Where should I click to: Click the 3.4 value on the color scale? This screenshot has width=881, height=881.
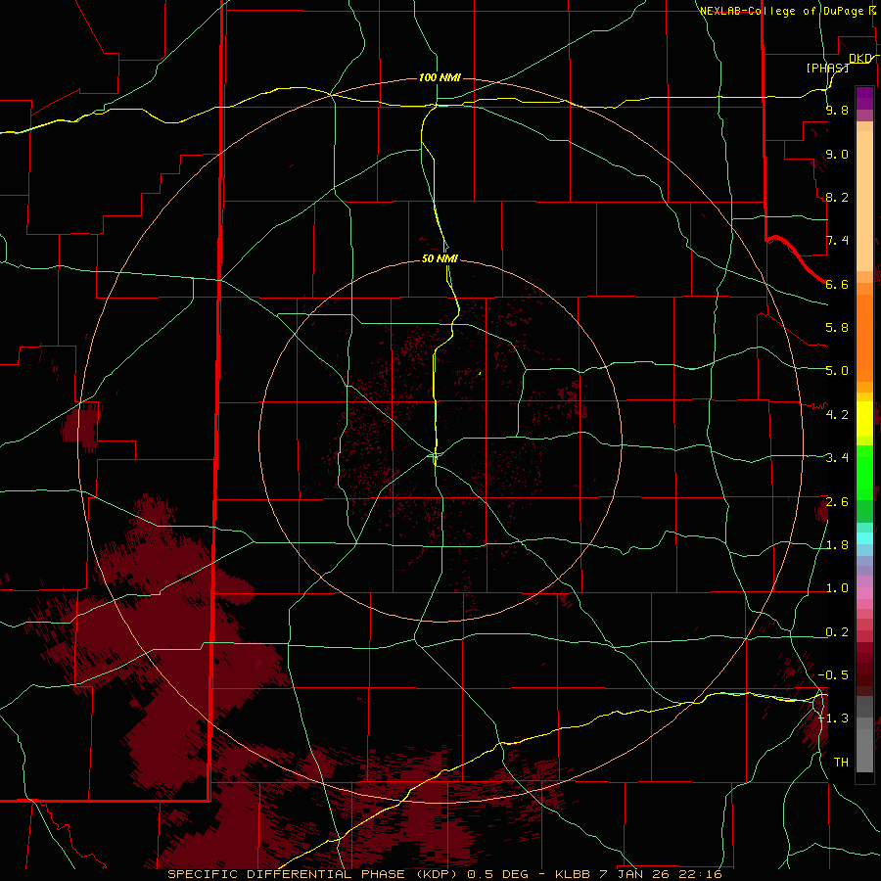[x=837, y=458]
